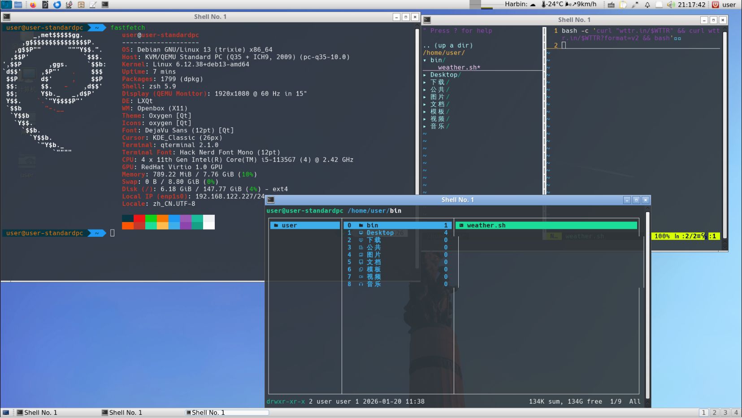Open the notification bell in the system tray
The image size is (742, 418).
click(x=648, y=4)
